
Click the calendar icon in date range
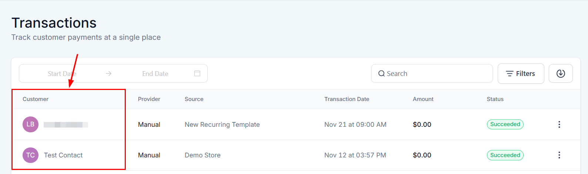point(197,74)
